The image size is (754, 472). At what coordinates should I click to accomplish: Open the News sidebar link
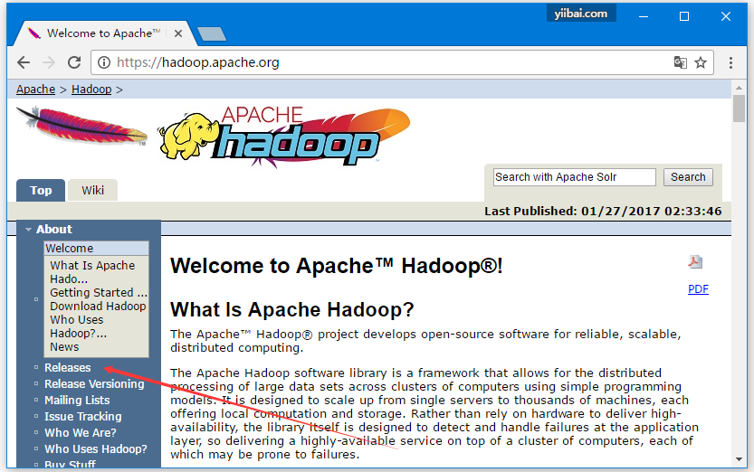(x=64, y=346)
